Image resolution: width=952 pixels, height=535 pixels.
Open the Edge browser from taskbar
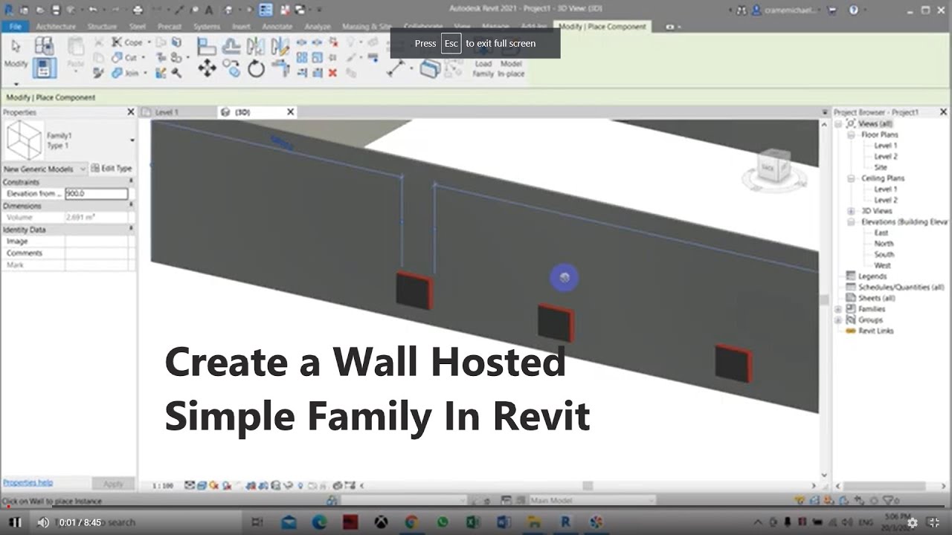click(320, 522)
